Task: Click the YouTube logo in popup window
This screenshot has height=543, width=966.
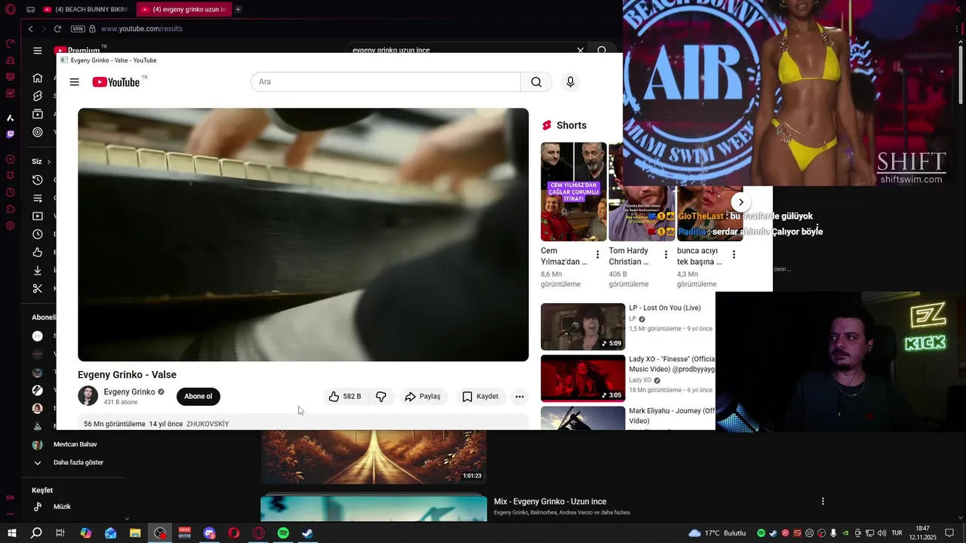Action: (116, 82)
